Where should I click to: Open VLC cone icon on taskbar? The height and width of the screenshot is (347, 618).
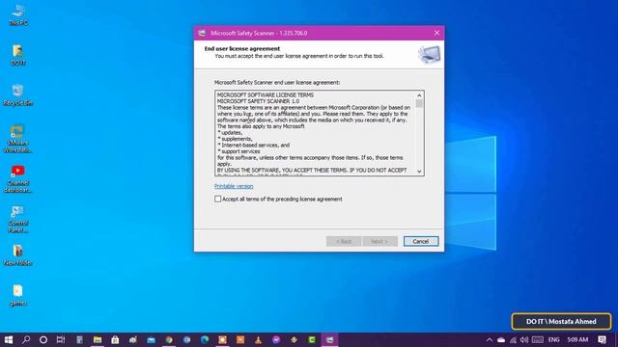click(x=258, y=340)
